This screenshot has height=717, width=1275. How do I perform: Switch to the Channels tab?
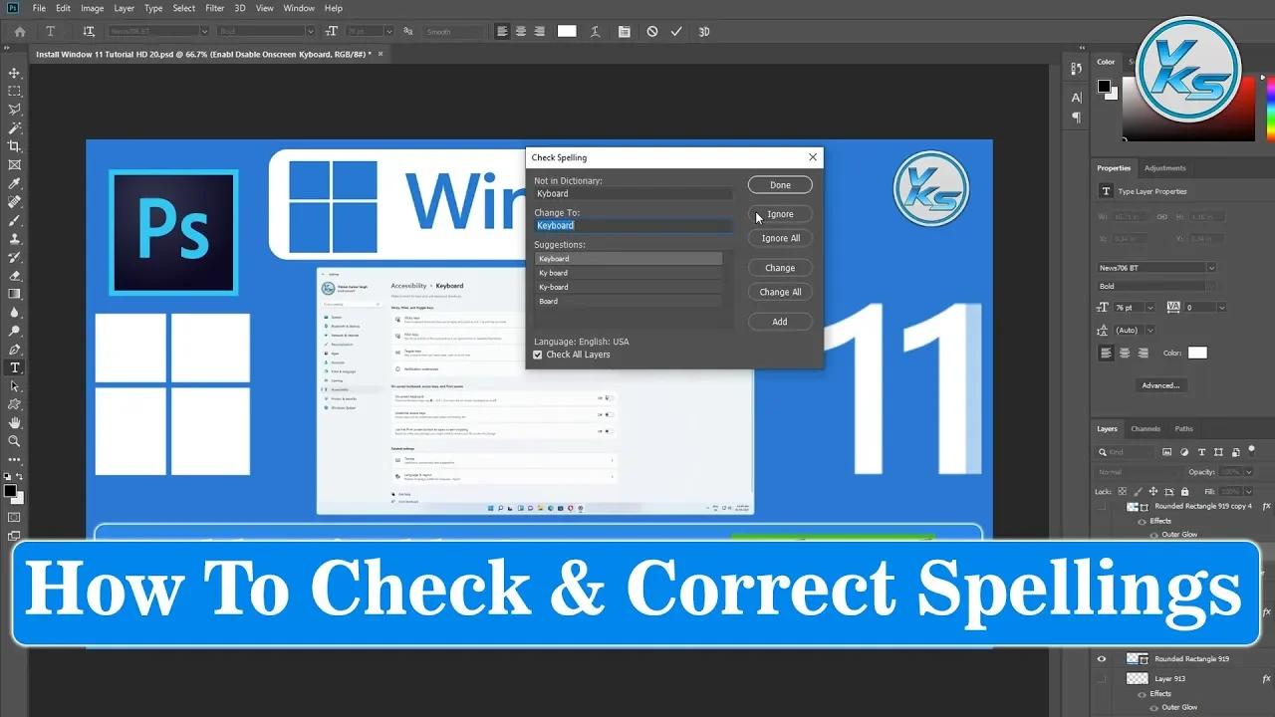pyautogui.click(x=1146, y=429)
